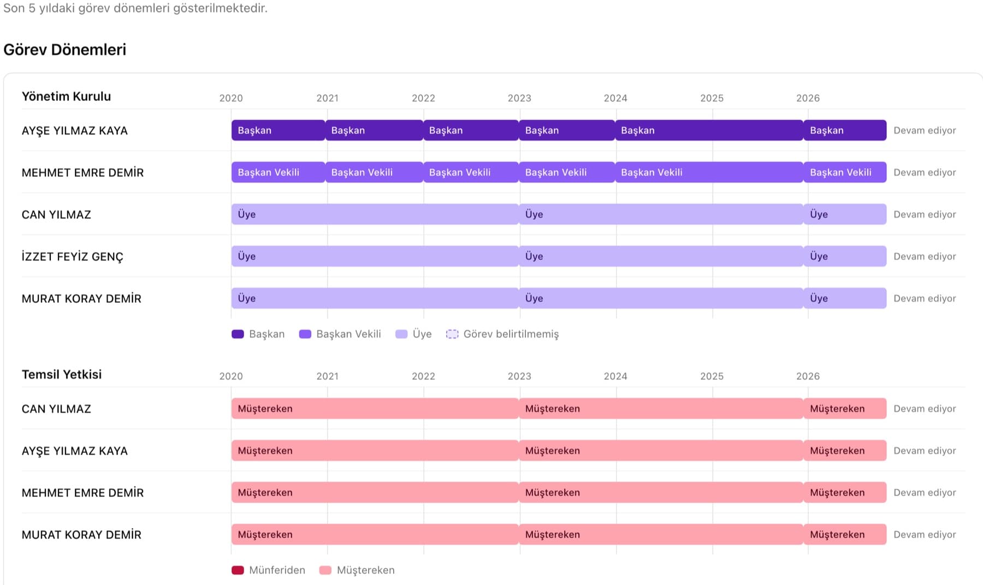Click Ayşe Yılmaz Kaya's Başkan bar starting 2024
Screen dimensions: 983x585
pyautogui.click(x=709, y=130)
